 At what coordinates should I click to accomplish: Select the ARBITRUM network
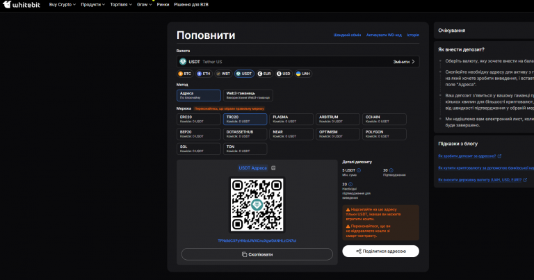tap(337, 119)
